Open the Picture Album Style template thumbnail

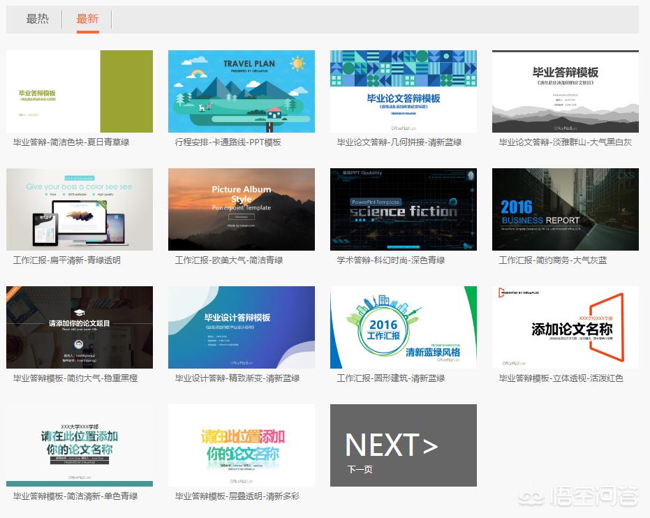(x=242, y=209)
